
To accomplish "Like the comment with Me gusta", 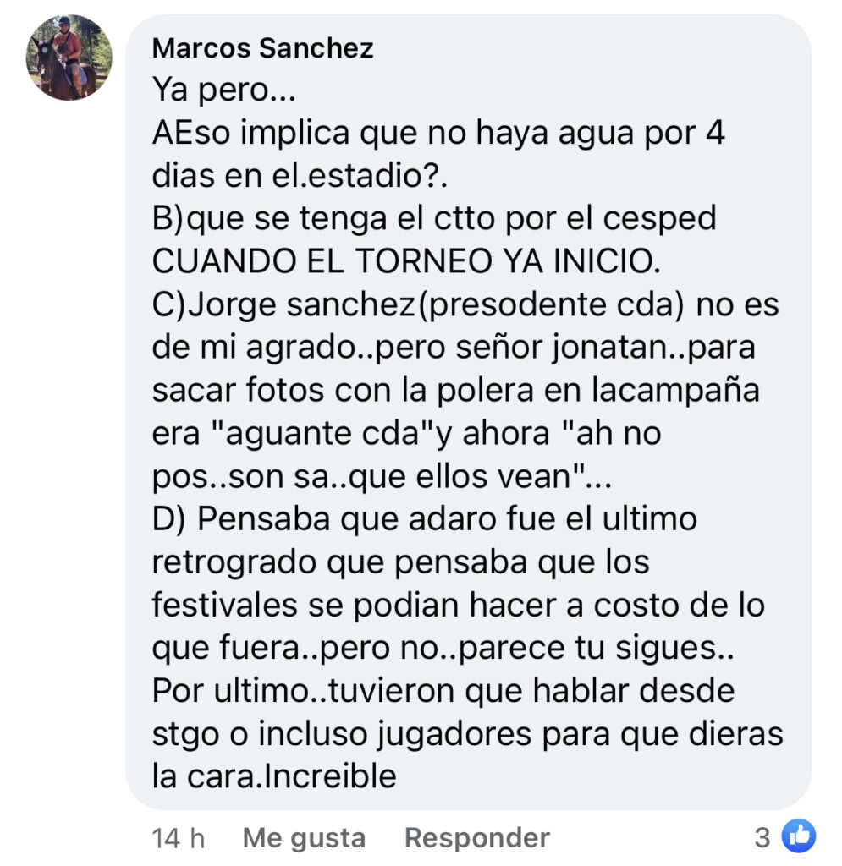I will (x=304, y=838).
